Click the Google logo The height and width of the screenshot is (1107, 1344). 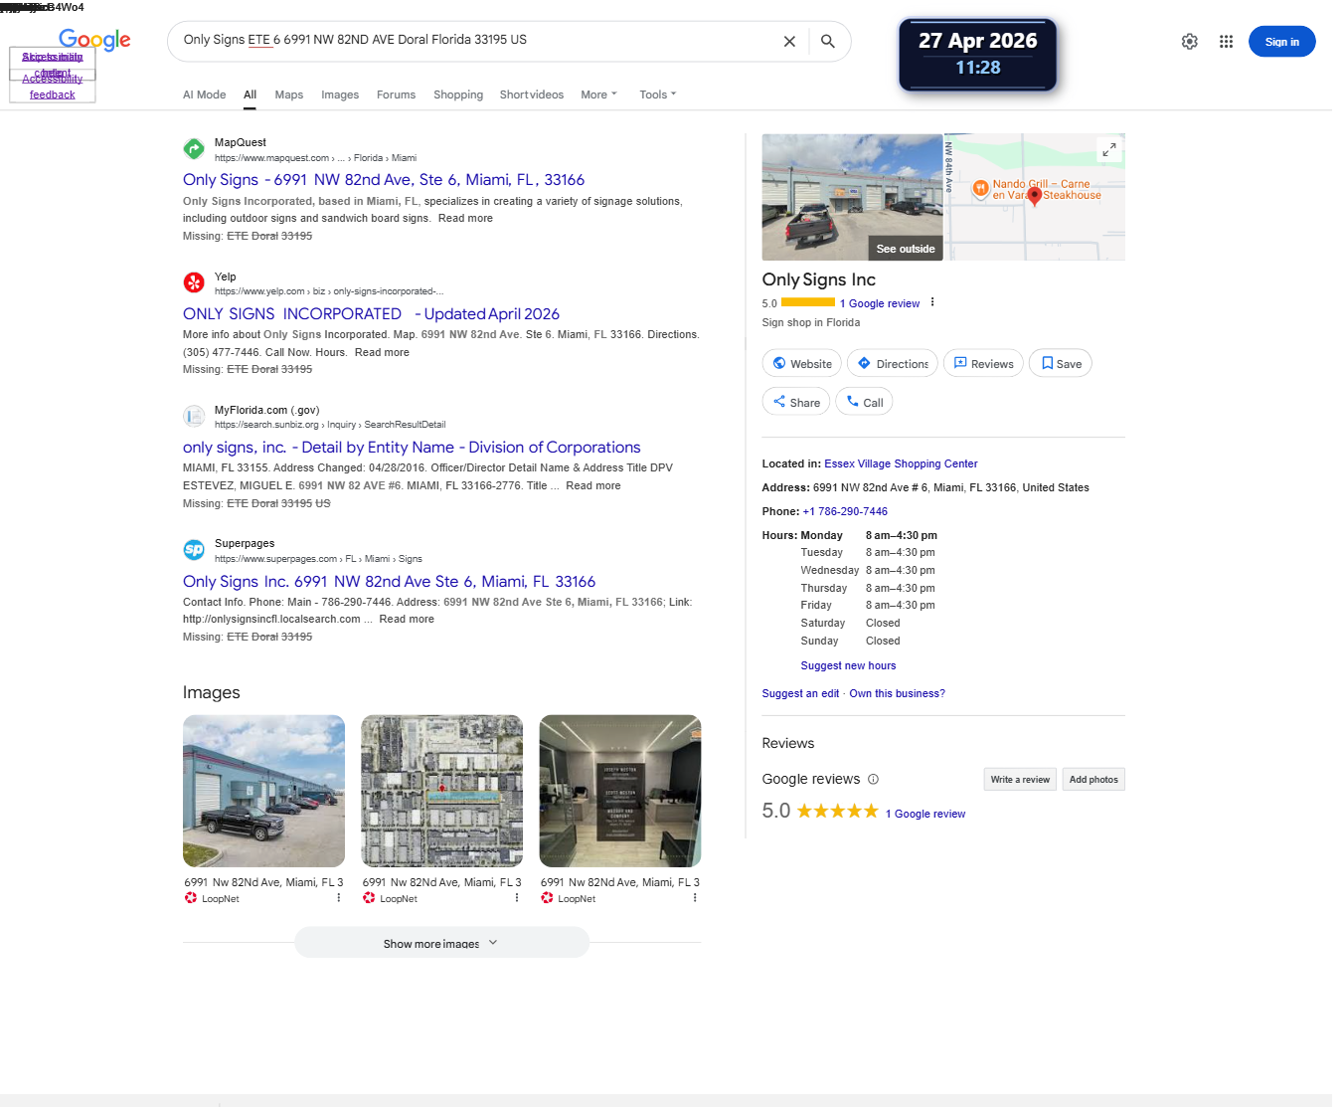point(94,40)
